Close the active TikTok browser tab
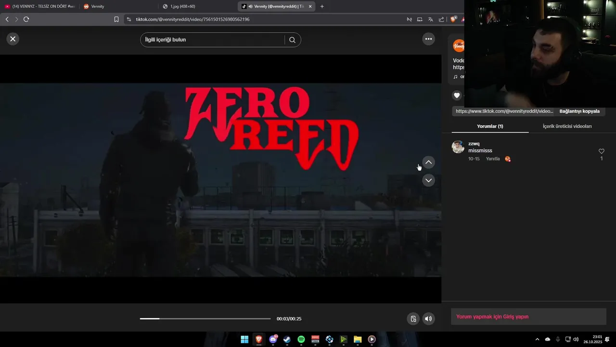Viewport: 616px width, 347px height. point(310,6)
